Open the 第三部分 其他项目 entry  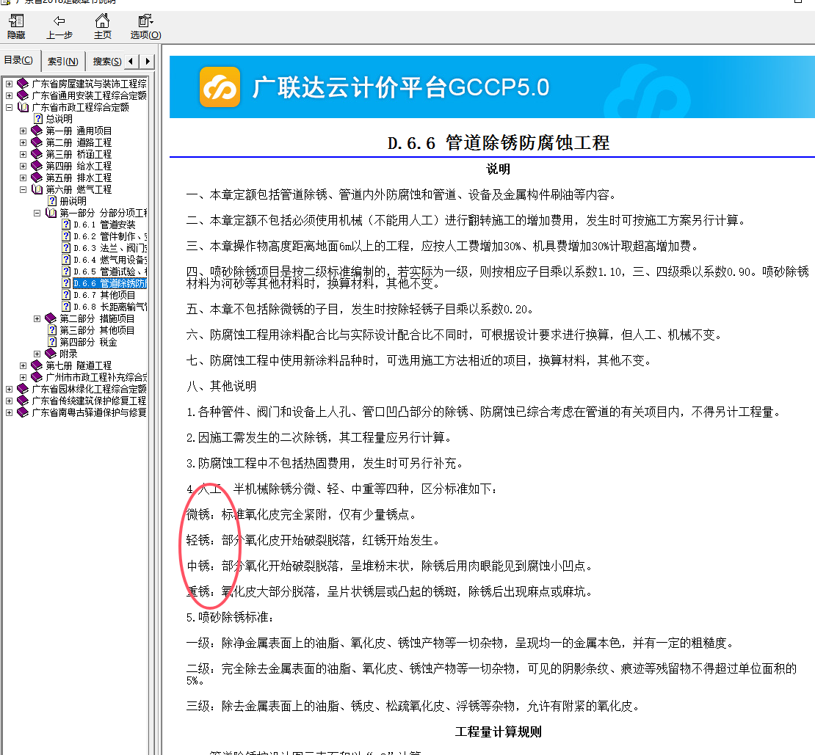click(x=97, y=330)
